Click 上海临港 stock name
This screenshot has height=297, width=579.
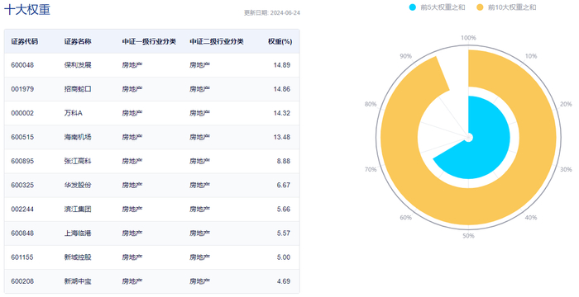tap(78, 233)
